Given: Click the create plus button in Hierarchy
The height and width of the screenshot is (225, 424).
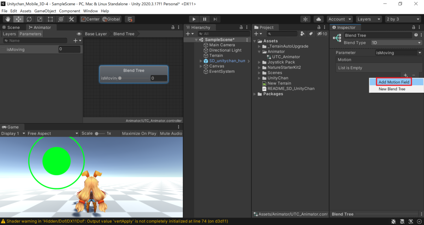Looking at the screenshot, I should pos(190,34).
